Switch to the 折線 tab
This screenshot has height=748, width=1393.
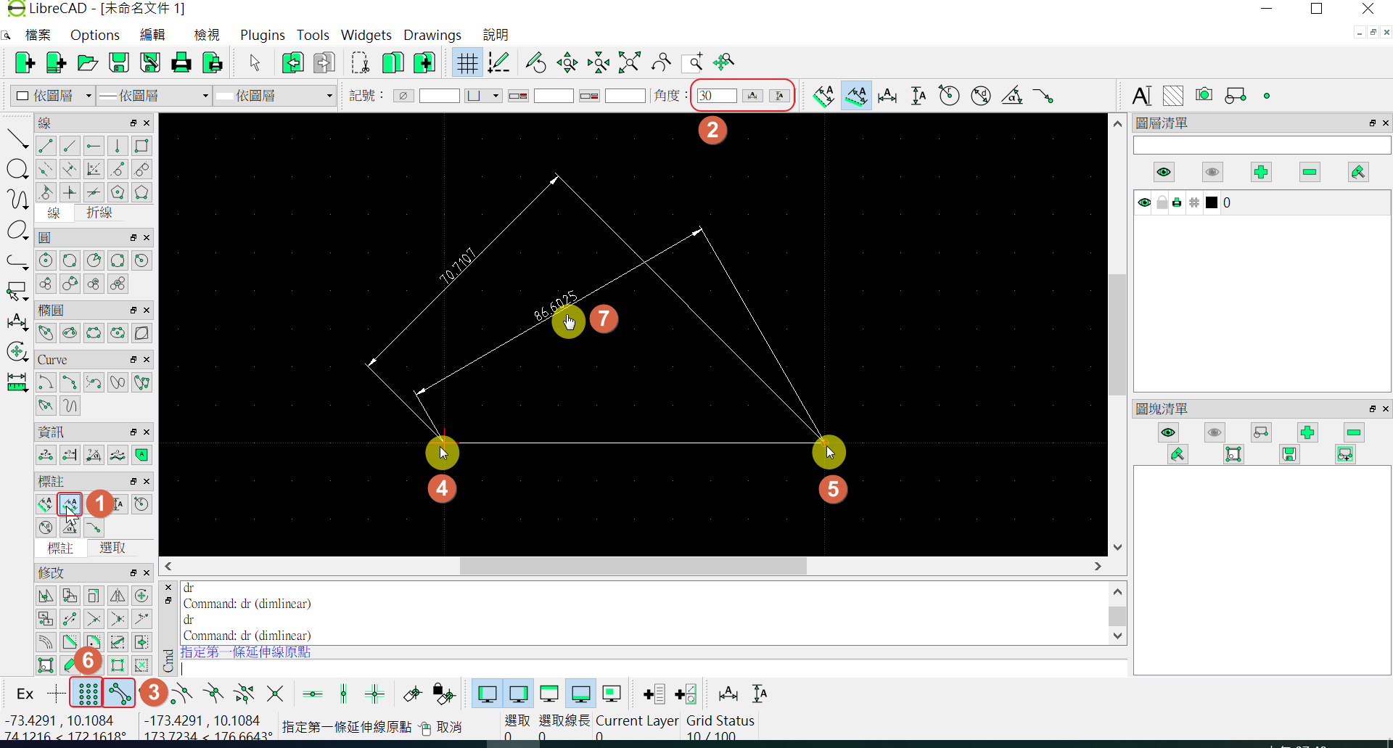(99, 213)
